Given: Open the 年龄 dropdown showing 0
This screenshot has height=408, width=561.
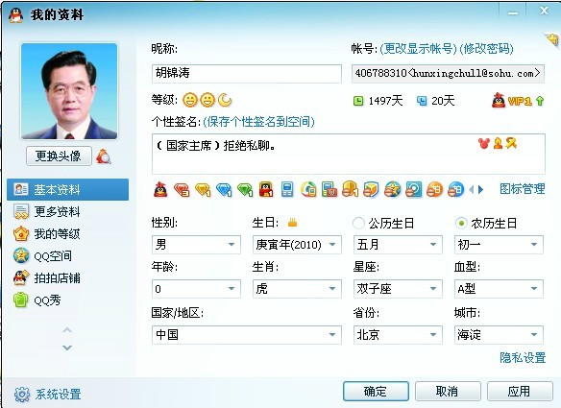Looking at the screenshot, I should 196,289.
